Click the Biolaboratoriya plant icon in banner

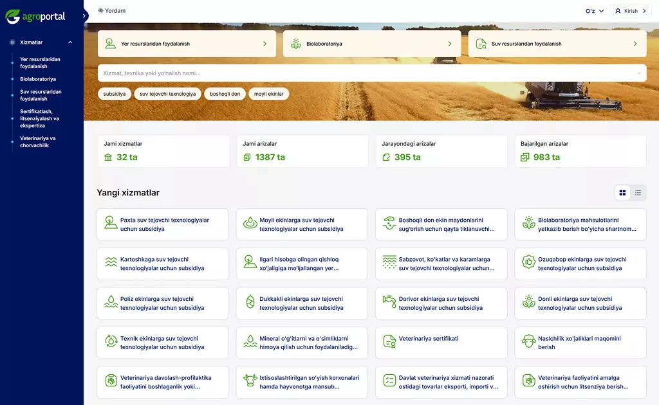(x=296, y=44)
